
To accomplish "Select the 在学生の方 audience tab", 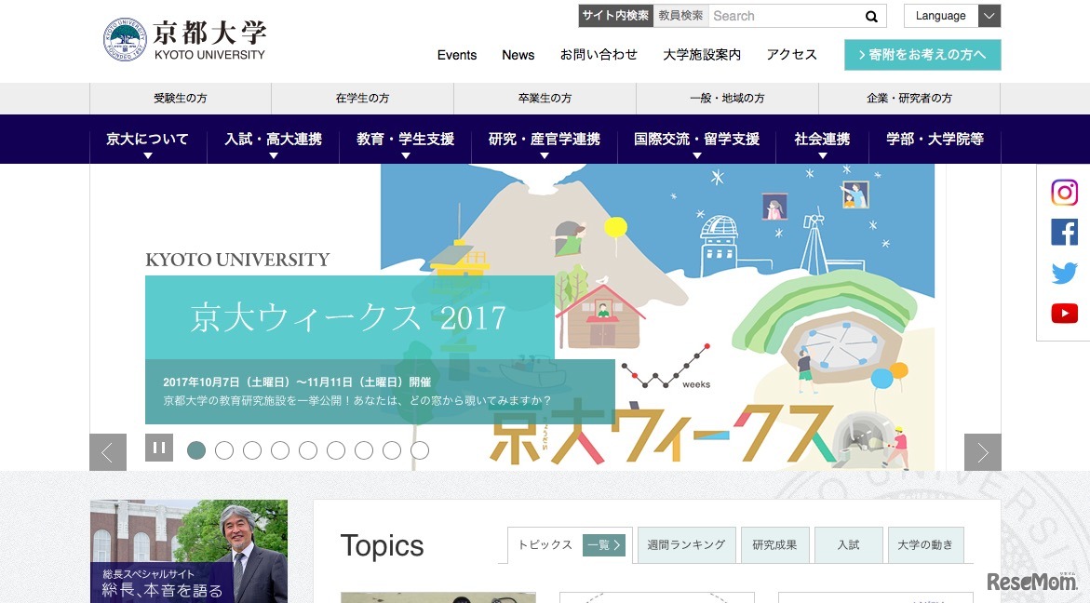I will [360, 98].
